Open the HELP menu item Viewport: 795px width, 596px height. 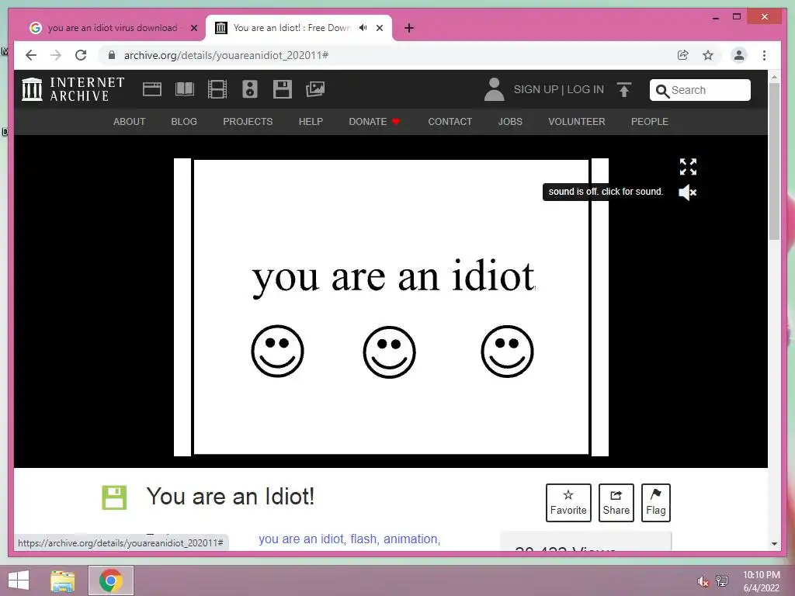coord(311,122)
